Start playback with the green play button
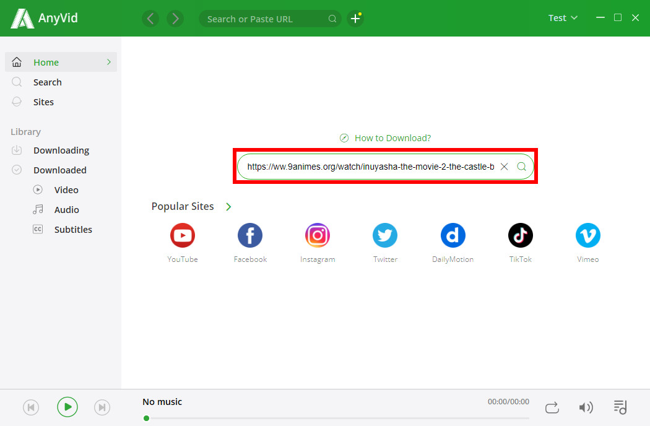This screenshot has height=426, width=650. pos(67,407)
